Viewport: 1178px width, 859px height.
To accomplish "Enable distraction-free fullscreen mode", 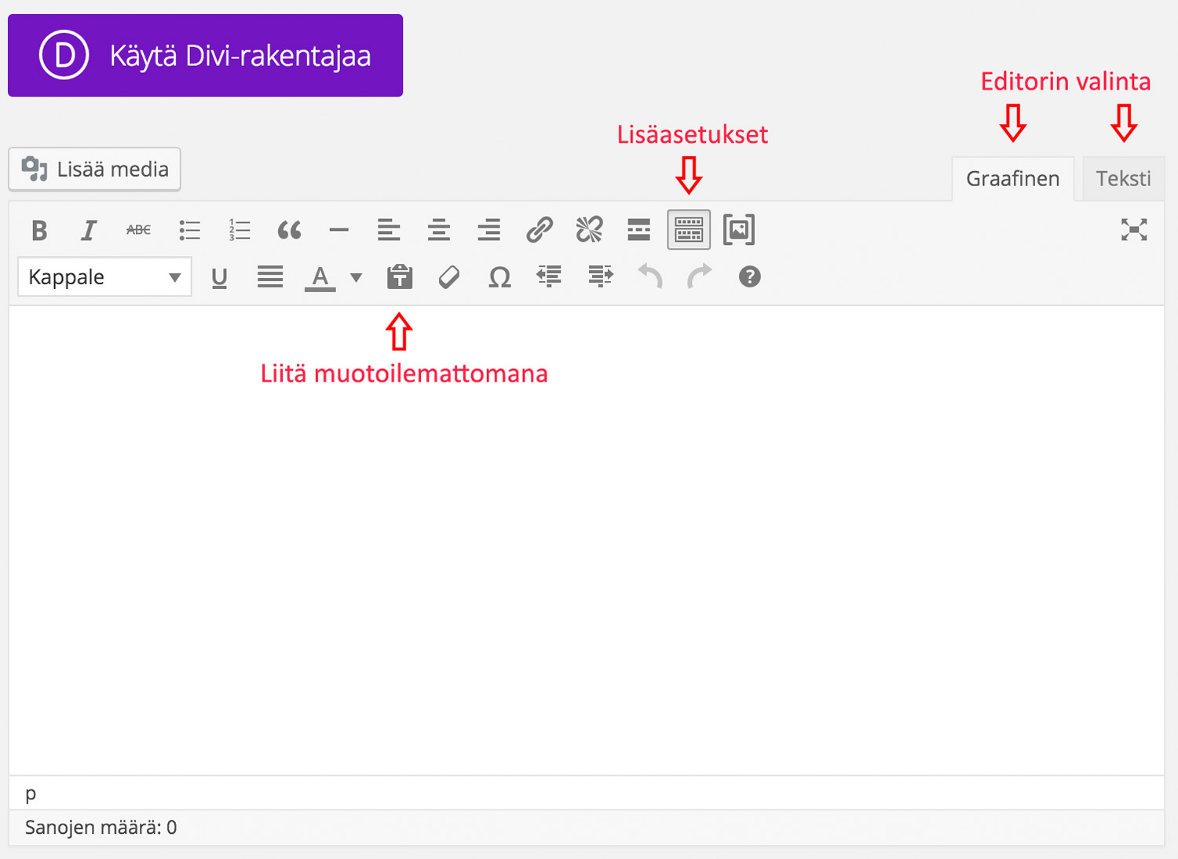I will (1134, 230).
